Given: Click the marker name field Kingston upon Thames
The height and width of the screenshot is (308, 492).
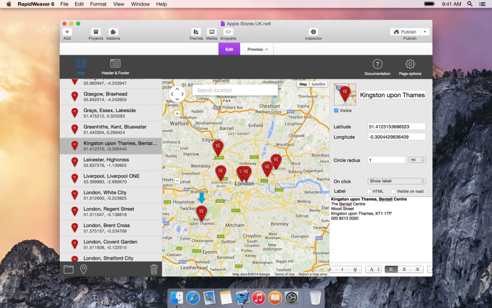Looking at the screenshot, I should (x=392, y=95).
